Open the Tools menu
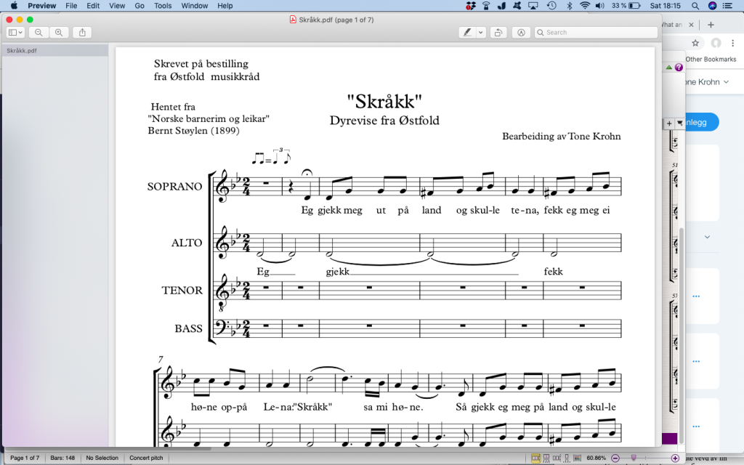The image size is (744, 465). click(163, 6)
